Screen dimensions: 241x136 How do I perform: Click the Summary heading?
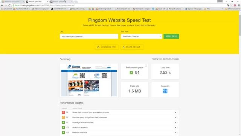pos(65,59)
